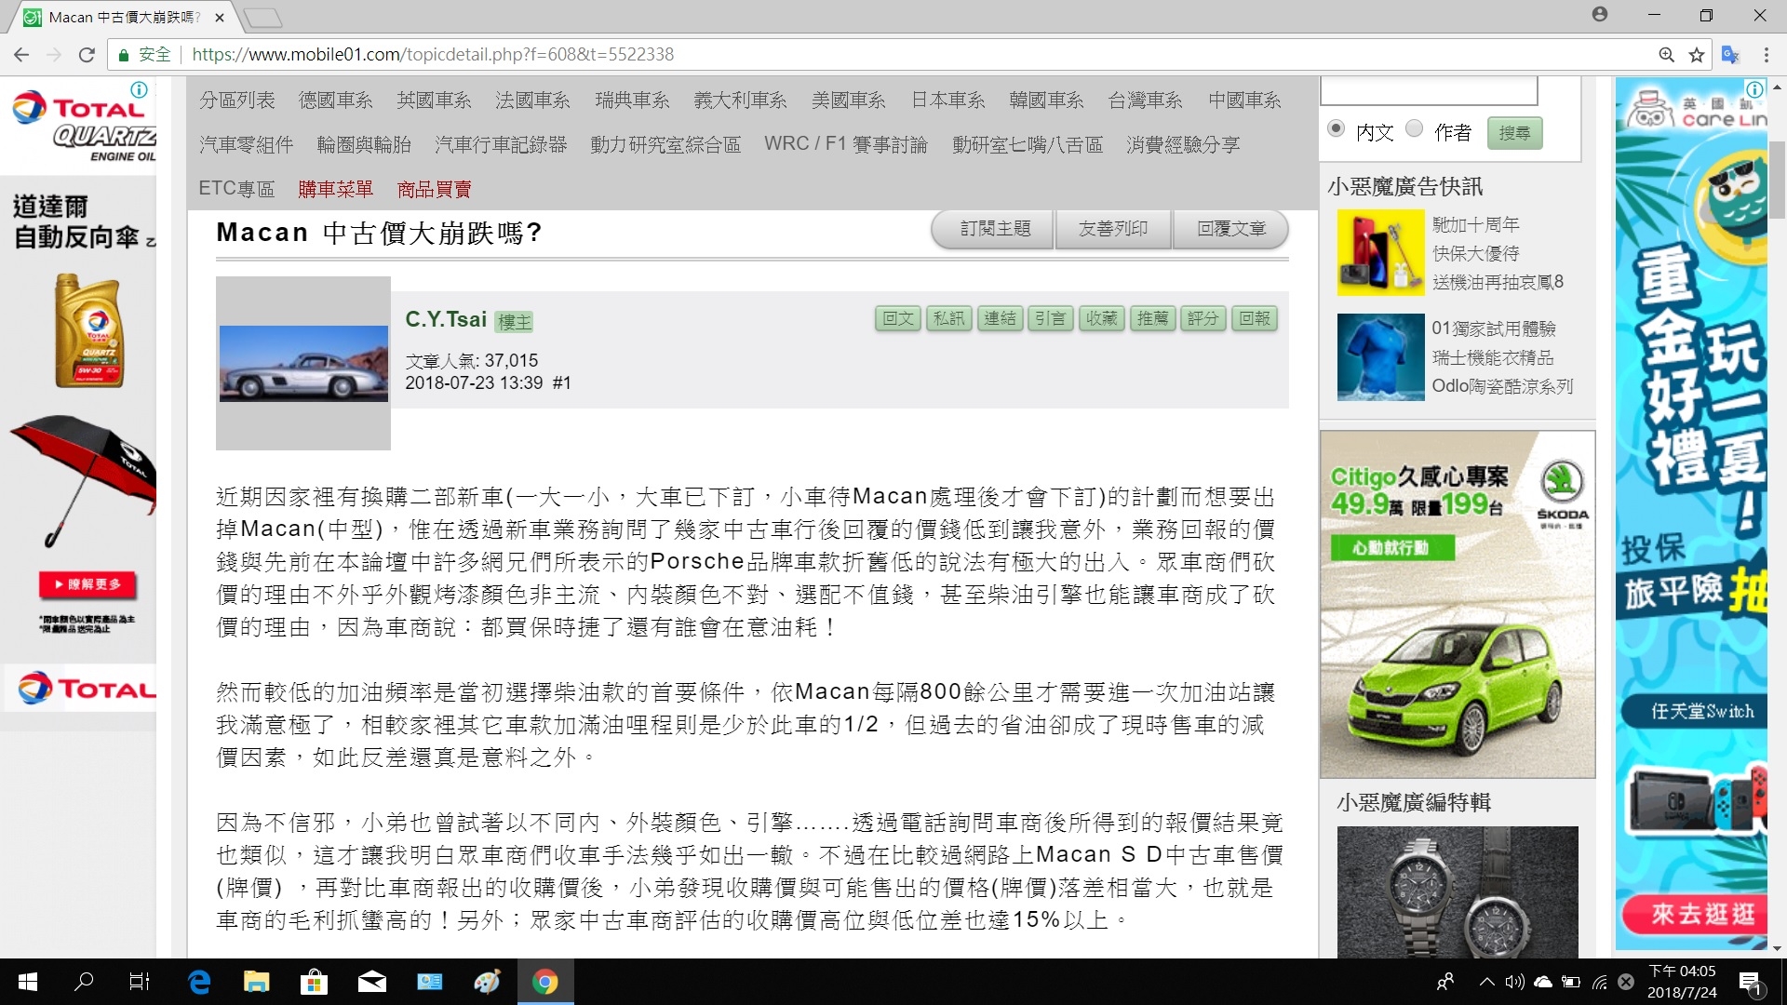
Task: Click the AdChoices info icon on Total ad
Action: pyautogui.click(x=139, y=89)
